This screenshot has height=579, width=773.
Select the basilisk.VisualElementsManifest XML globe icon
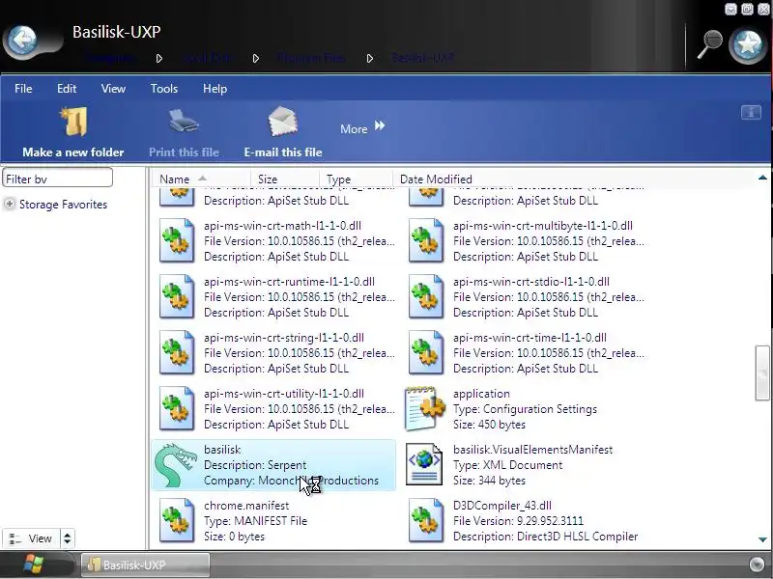(x=424, y=465)
